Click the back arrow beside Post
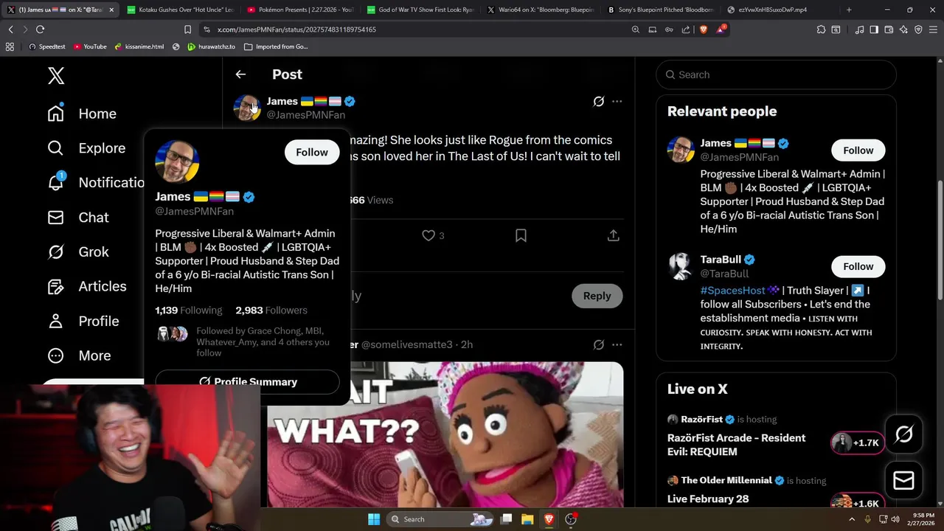 [x=240, y=74]
